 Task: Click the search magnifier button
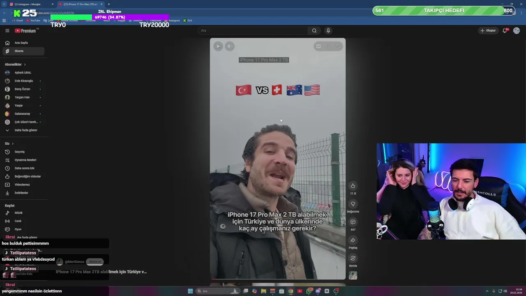(314, 30)
